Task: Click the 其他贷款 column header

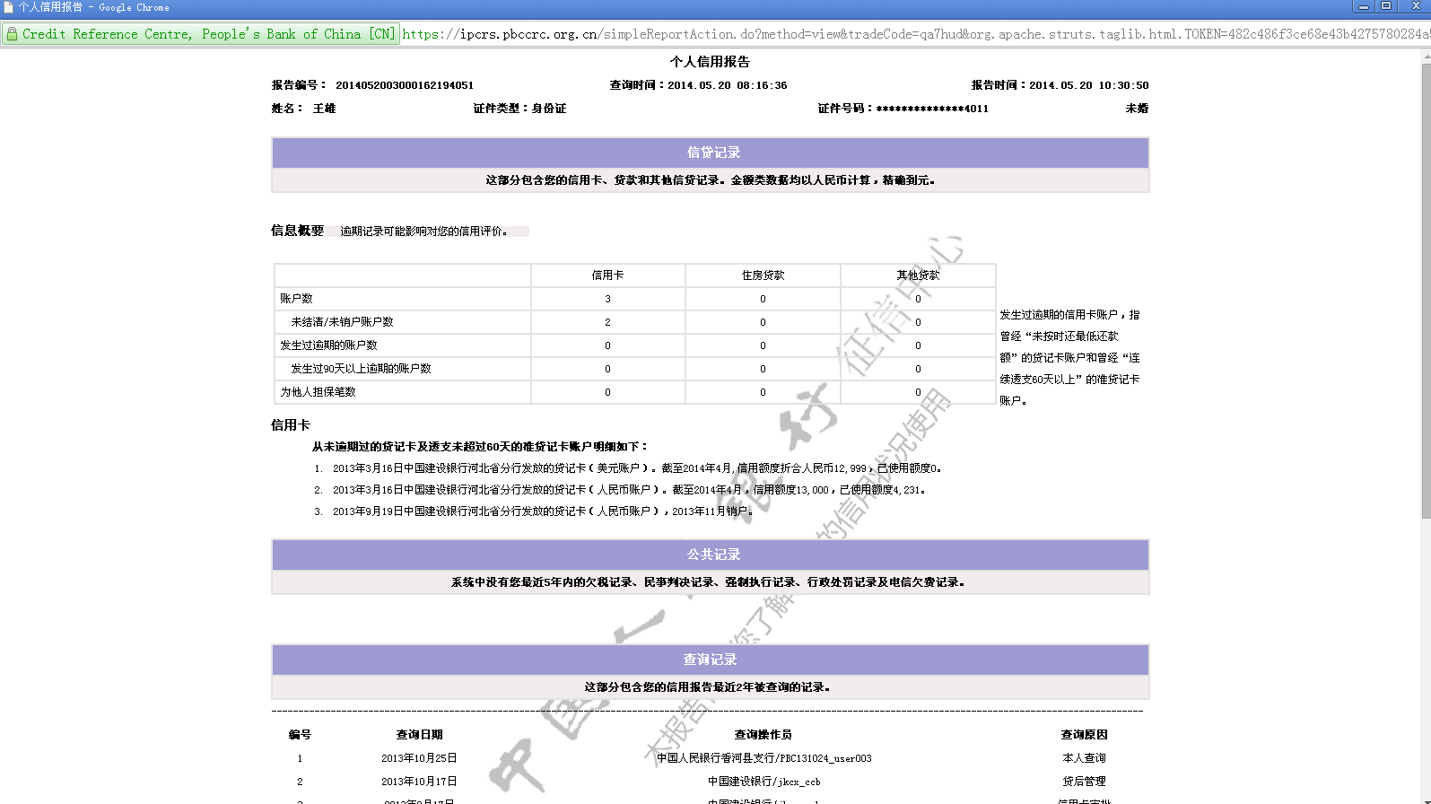Action: [x=918, y=275]
